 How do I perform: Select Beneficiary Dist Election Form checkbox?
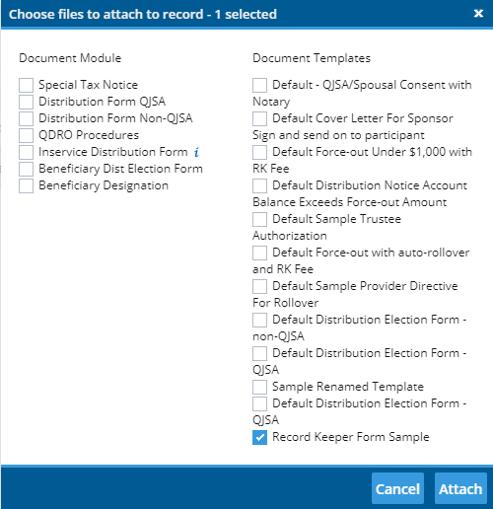26,169
